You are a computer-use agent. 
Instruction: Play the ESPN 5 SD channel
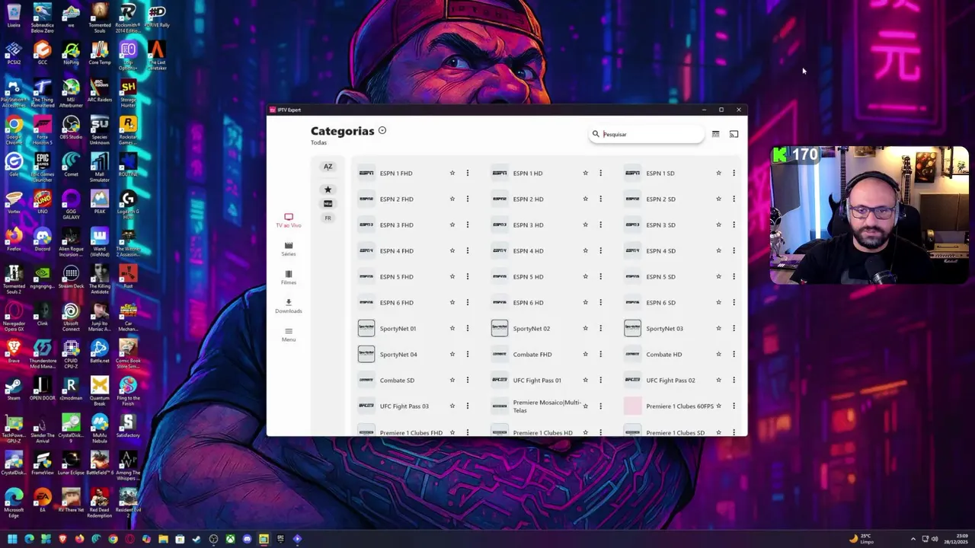click(660, 276)
